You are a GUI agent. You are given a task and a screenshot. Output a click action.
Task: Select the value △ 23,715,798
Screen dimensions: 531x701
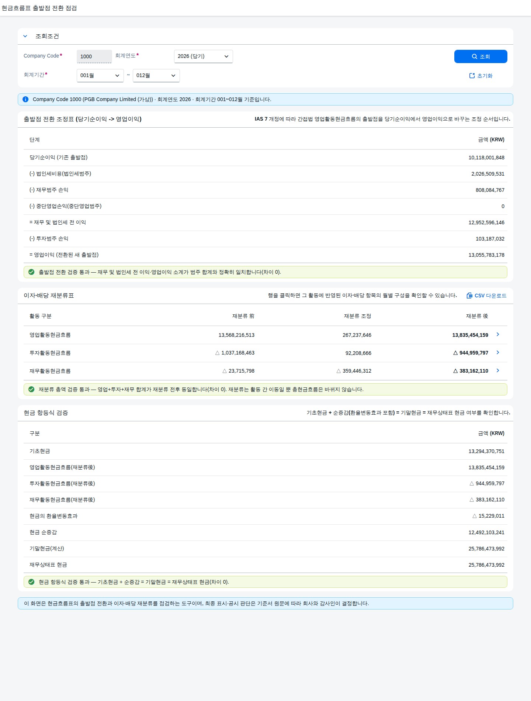(x=239, y=371)
